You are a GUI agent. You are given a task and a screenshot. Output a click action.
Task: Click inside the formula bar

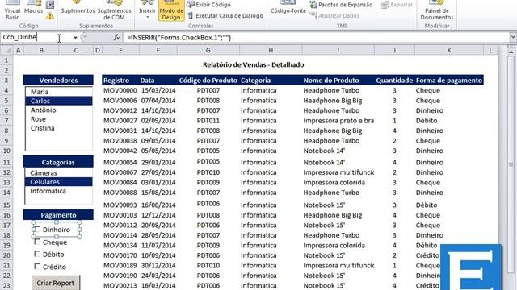(x=316, y=38)
